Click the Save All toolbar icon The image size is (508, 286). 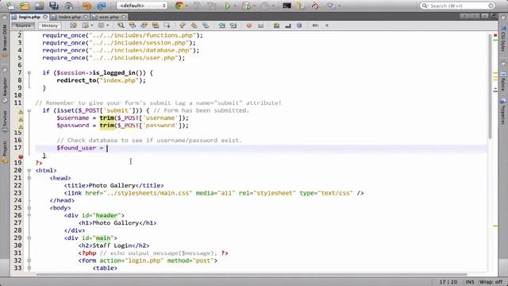54,6
